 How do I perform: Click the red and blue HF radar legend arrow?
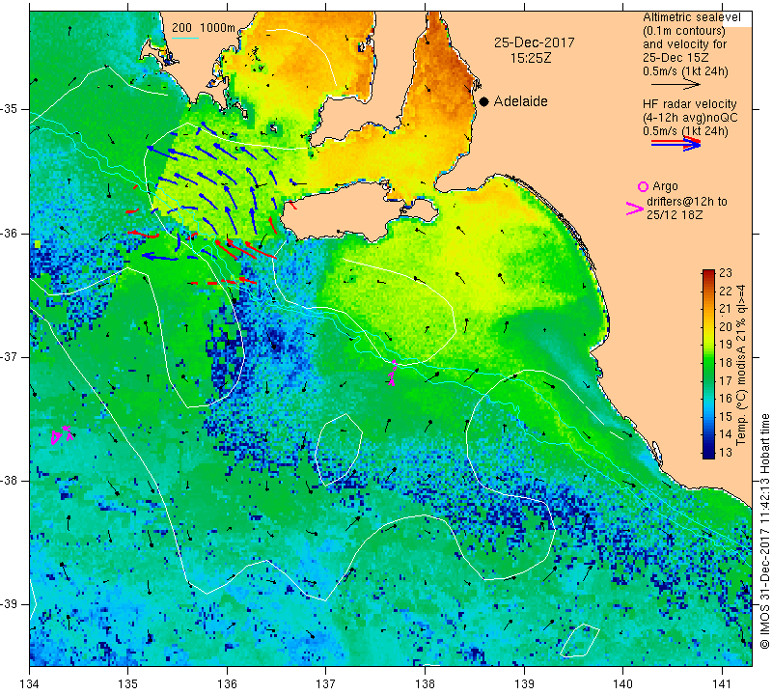(676, 143)
